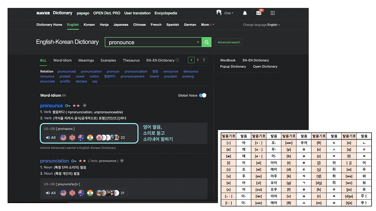
Task: Open OPEN Dict. PRO link
Action: [107, 13]
